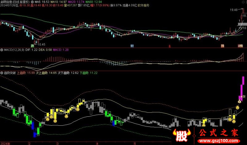Click the green 跌 event marker
The height and width of the screenshot is (145, 247).
[x=32, y=46]
